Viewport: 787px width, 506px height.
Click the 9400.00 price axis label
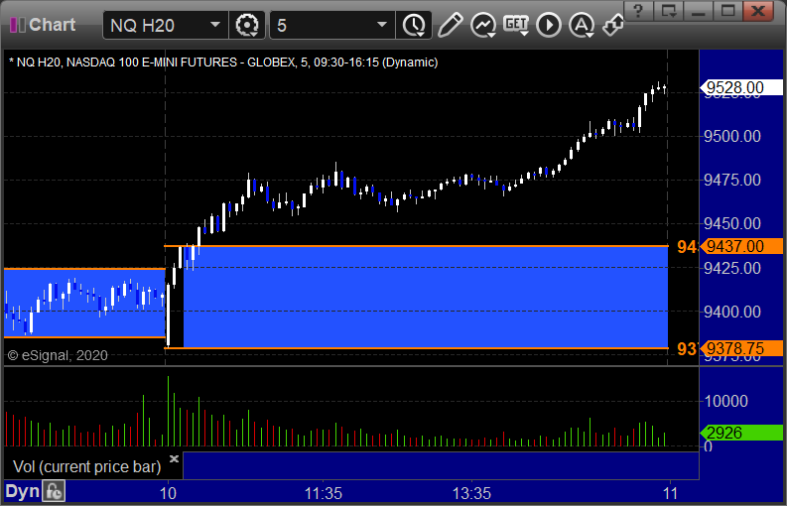click(732, 312)
